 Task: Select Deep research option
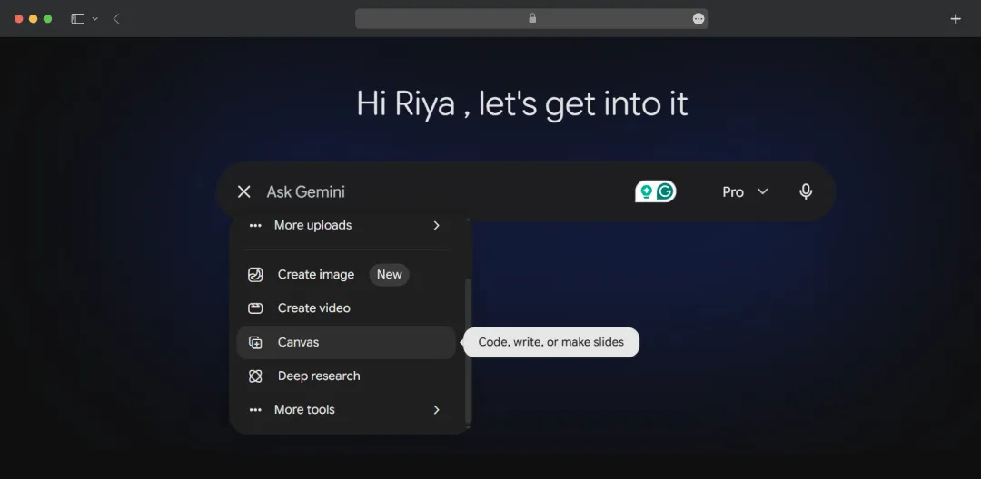(x=346, y=376)
